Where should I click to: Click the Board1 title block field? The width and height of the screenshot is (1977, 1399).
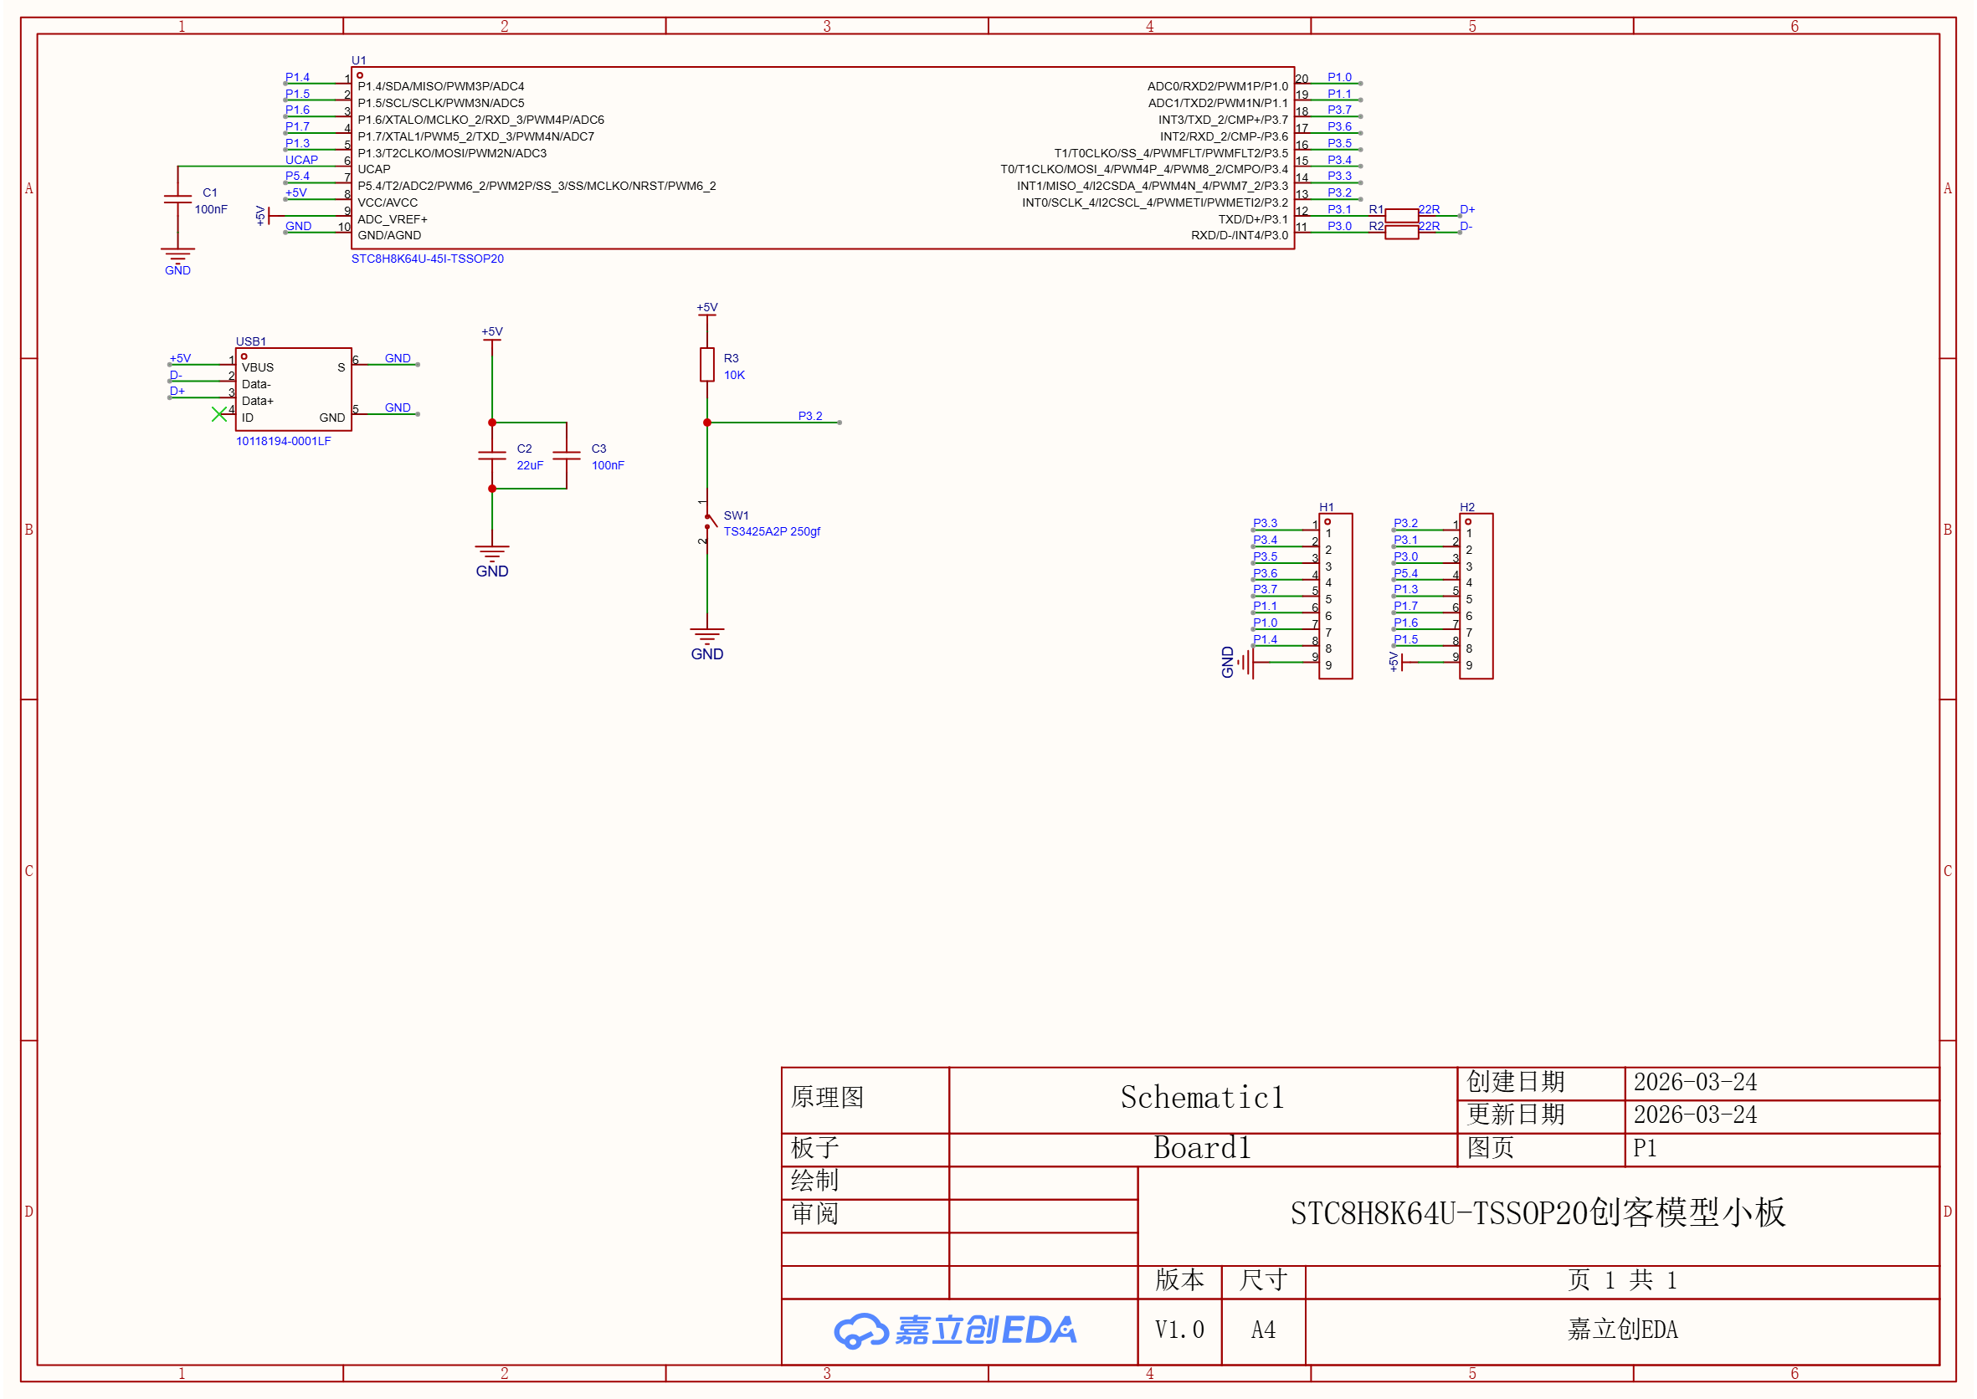click(x=1202, y=1148)
